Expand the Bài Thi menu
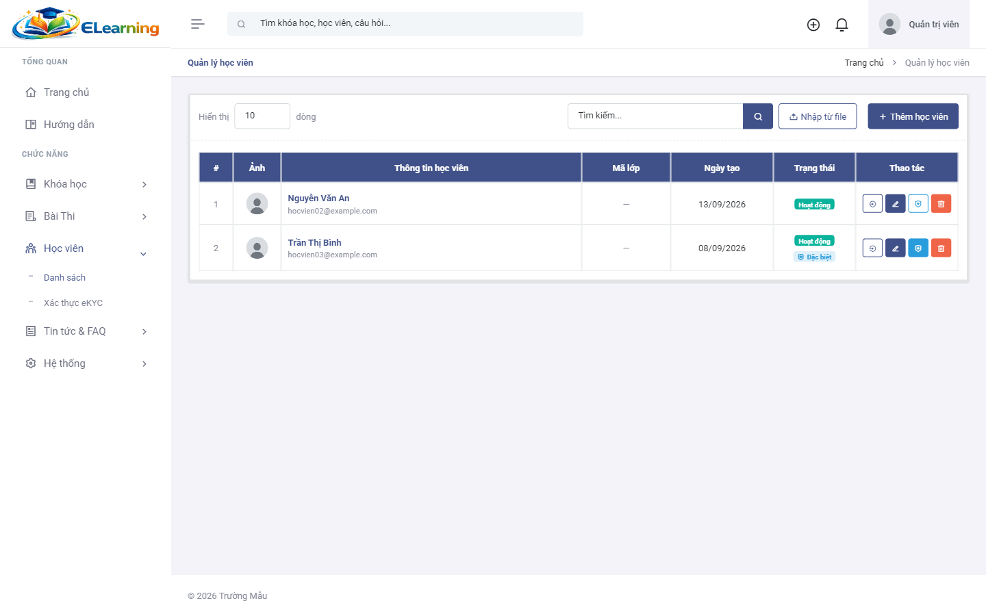Viewport: 986px width, 616px height. coord(86,216)
